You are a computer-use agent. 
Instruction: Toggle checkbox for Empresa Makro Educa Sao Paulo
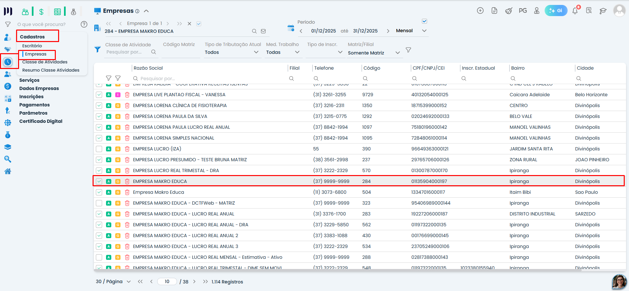[x=99, y=192]
